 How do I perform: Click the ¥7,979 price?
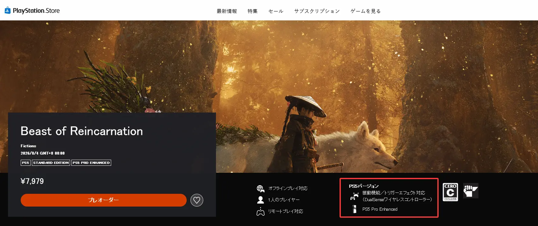(32, 181)
